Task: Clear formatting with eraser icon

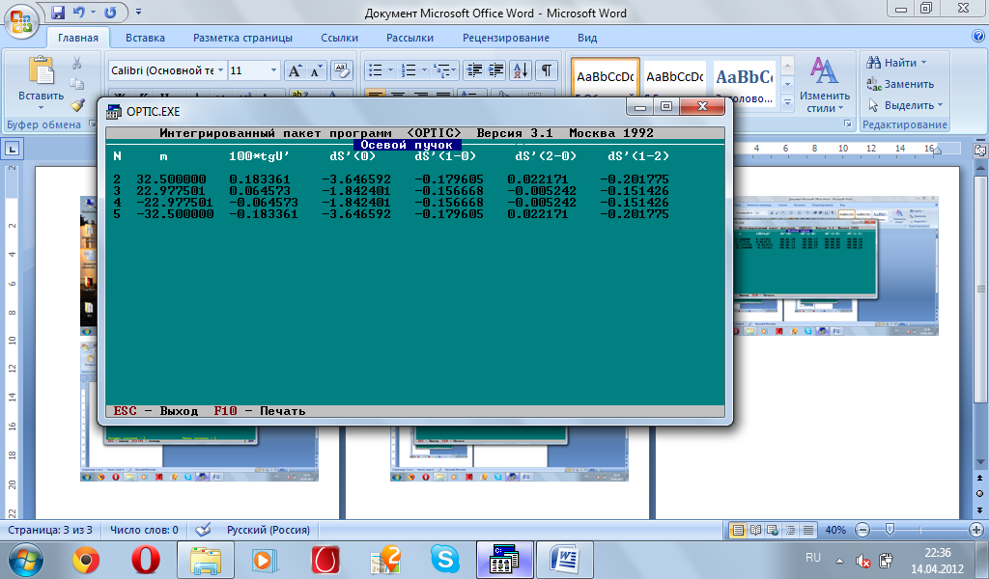Action: pos(341,70)
